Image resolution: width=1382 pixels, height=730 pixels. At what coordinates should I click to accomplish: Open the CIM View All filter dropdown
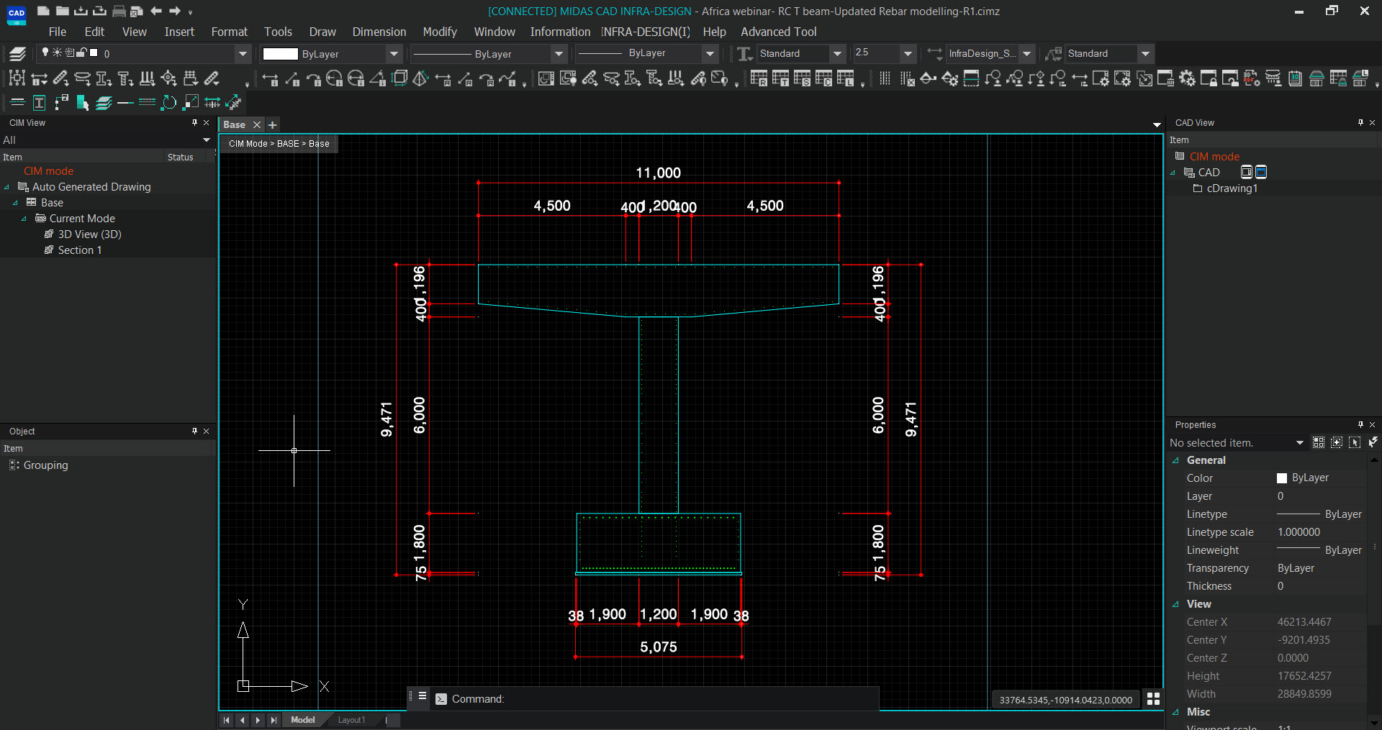pyautogui.click(x=207, y=140)
